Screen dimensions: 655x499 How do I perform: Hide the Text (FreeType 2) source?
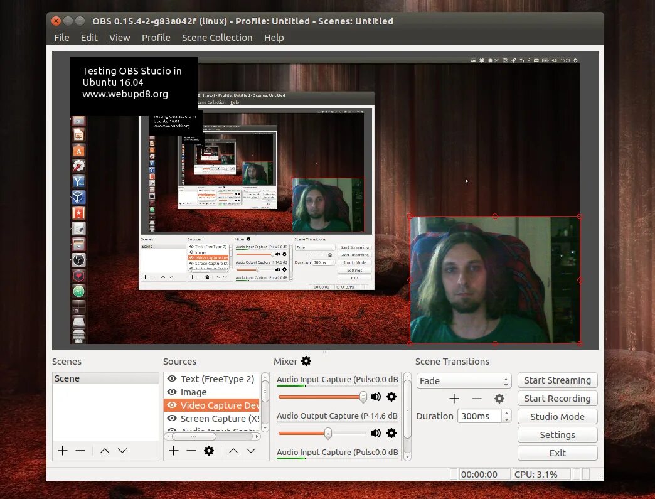[172, 378]
